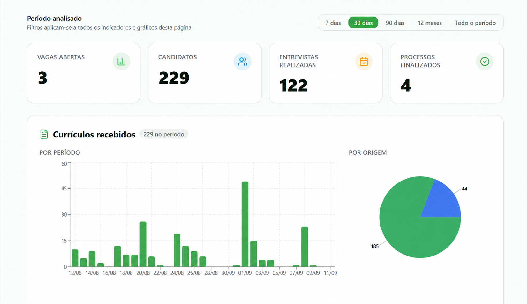Click the Currículos recebidos section title
Viewport: 527px width, 304px height.
(x=94, y=134)
